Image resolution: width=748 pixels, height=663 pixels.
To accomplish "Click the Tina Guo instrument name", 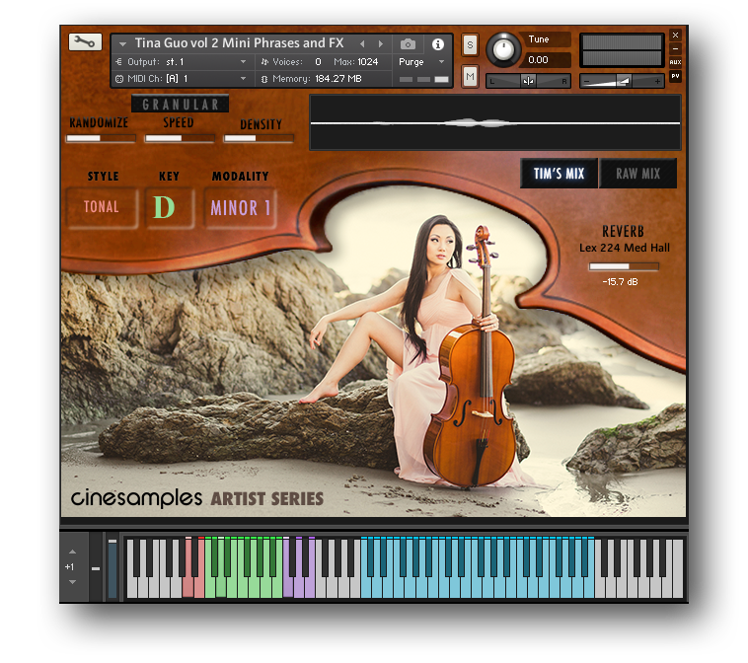I will tap(239, 43).
